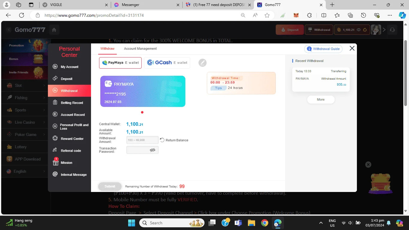This screenshot has height=230, width=409.
Task: Open Reward Center
Action: 69,139
